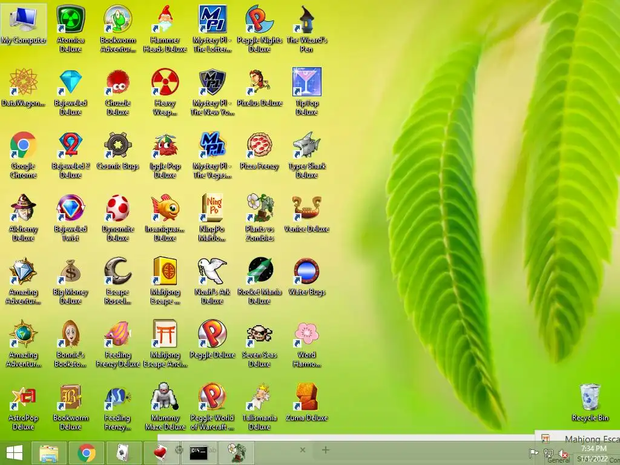Open the solitaire cards taskbar icon
Screen dimensions: 620x465
(x=124, y=453)
